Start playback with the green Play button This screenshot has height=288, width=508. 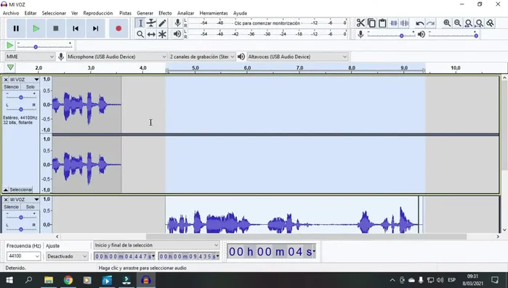[x=36, y=28]
